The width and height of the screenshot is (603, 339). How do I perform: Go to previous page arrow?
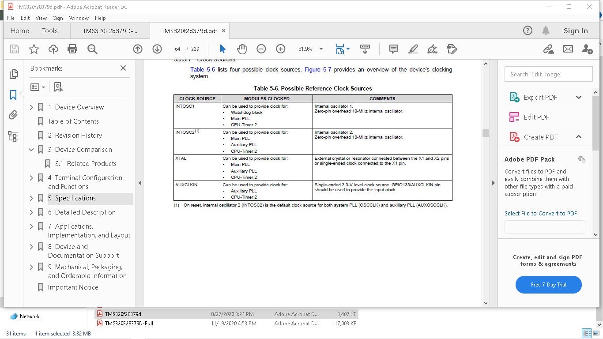coord(138,49)
